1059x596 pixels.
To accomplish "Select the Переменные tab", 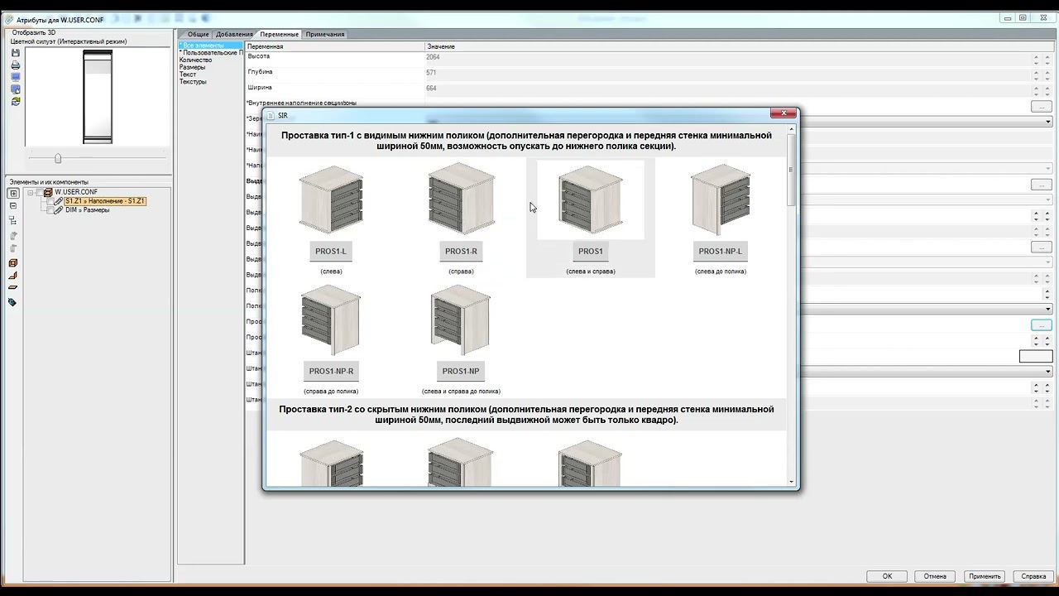I will pyautogui.click(x=279, y=34).
